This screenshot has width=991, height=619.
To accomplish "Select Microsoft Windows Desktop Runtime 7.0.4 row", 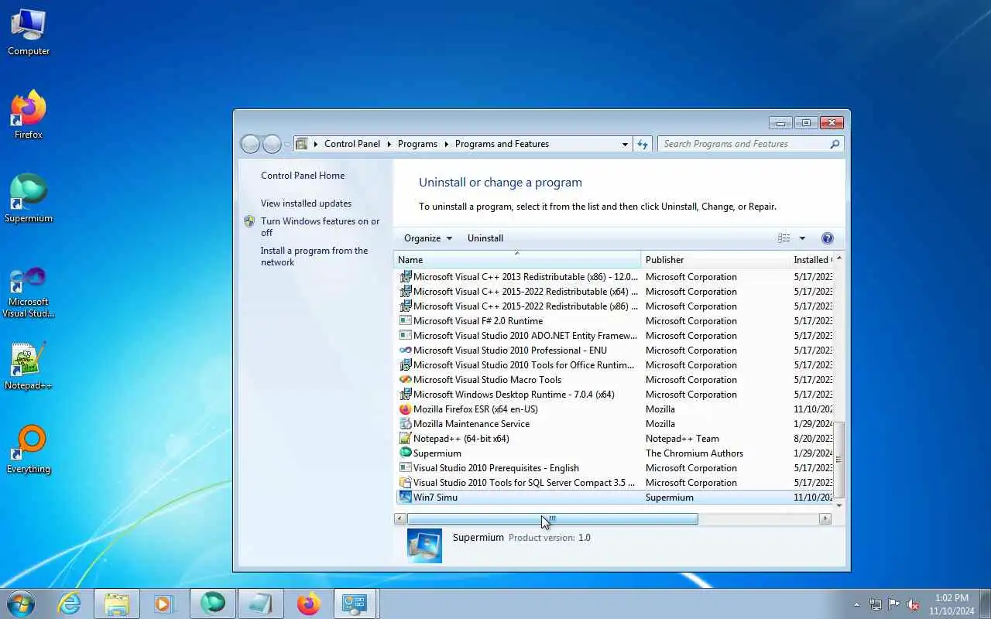I will [x=614, y=395].
